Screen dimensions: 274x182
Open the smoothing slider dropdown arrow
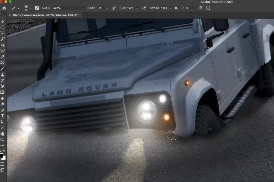click(170, 8)
